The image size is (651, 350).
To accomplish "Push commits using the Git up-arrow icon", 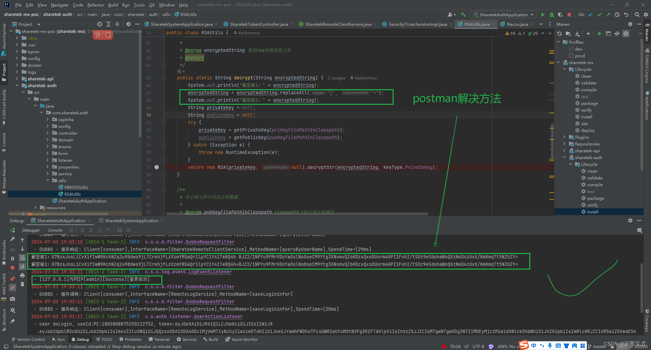I will tap(608, 15).
